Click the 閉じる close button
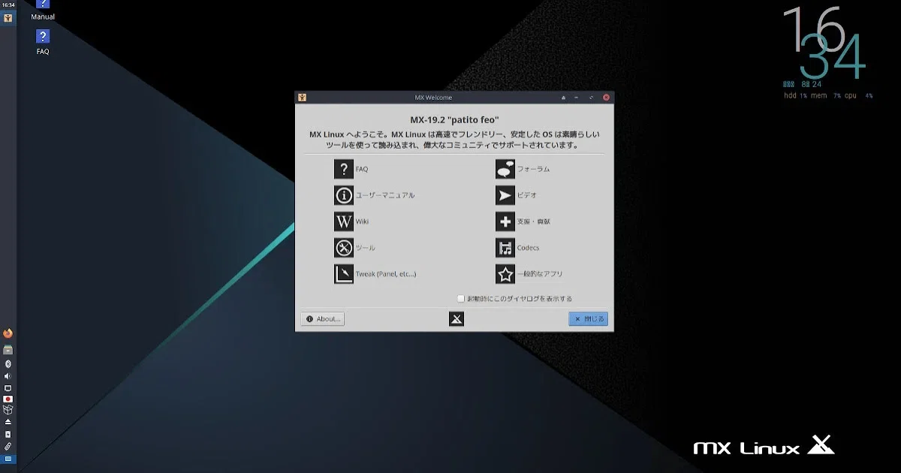The width and height of the screenshot is (901, 473). [x=588, y=319]
